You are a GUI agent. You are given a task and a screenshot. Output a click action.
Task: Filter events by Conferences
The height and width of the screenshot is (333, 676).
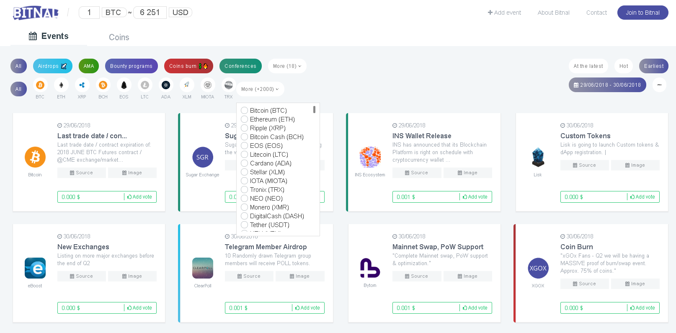(x=240, y=66)
